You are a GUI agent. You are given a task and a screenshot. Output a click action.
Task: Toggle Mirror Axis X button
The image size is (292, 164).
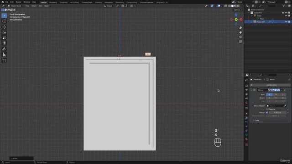tap(269, 95)
